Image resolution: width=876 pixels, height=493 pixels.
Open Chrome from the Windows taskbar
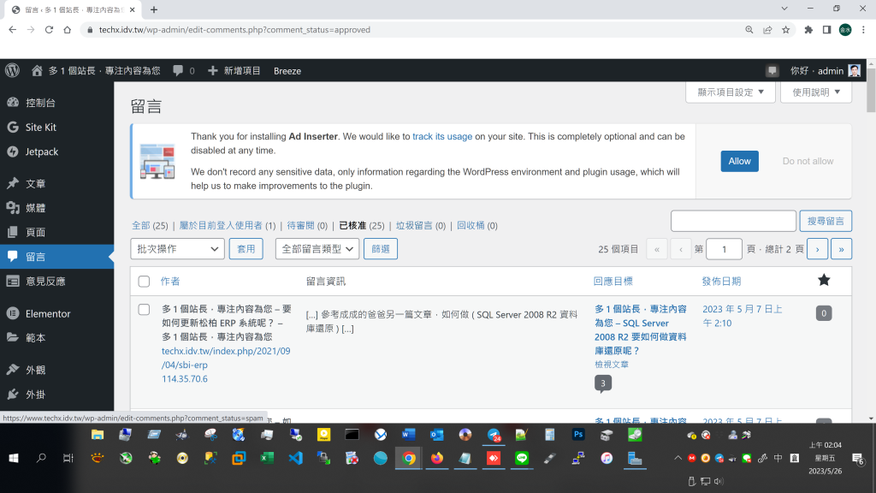[x=409, y=458]
